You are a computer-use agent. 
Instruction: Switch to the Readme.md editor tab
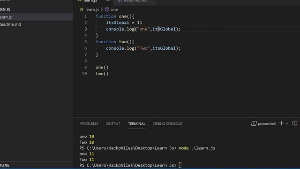(x=135, y=1)
